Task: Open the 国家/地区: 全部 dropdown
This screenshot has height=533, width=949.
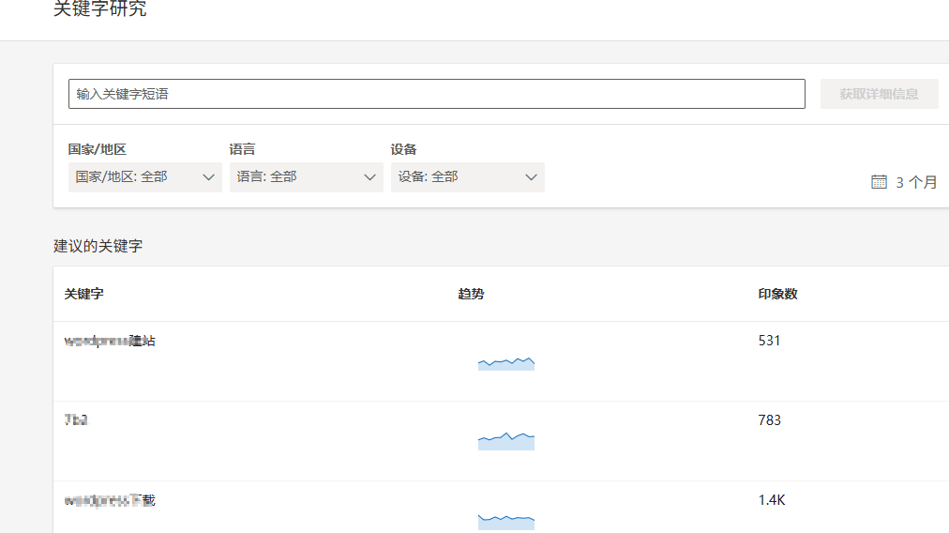Action: (145, 176)
